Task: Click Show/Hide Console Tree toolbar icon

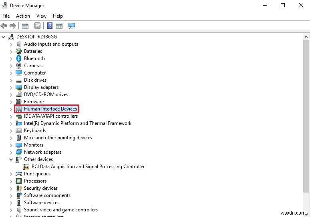Action: pos(25,26)
